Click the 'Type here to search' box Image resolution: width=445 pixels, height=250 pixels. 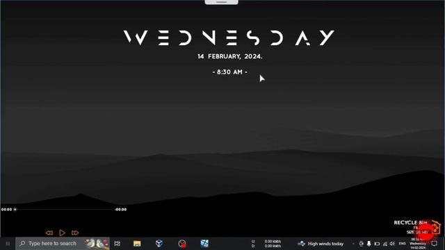[63, 244]
